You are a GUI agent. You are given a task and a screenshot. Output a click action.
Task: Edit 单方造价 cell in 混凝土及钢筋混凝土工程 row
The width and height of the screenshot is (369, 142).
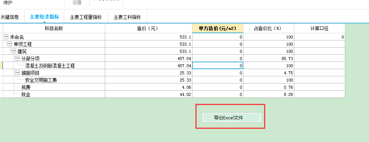point(218,66)
